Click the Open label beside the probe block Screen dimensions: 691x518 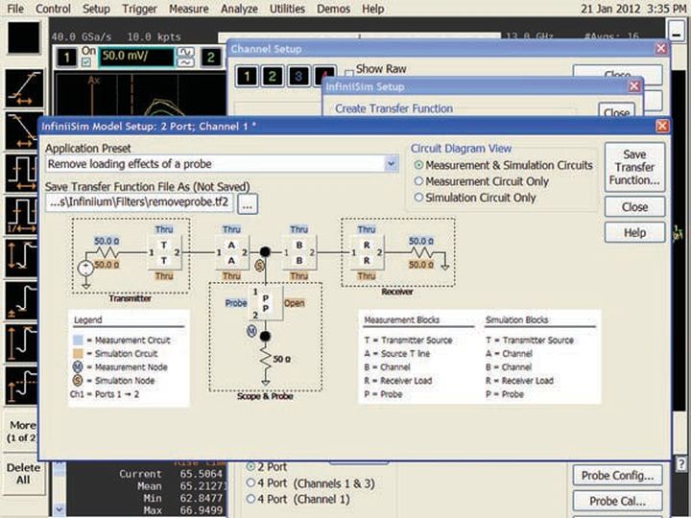(294, 303)
